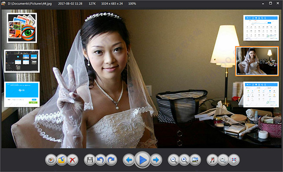Start the slideshow with the play button
The width and height of the screenshot is (283, 172).
(142, 160)
